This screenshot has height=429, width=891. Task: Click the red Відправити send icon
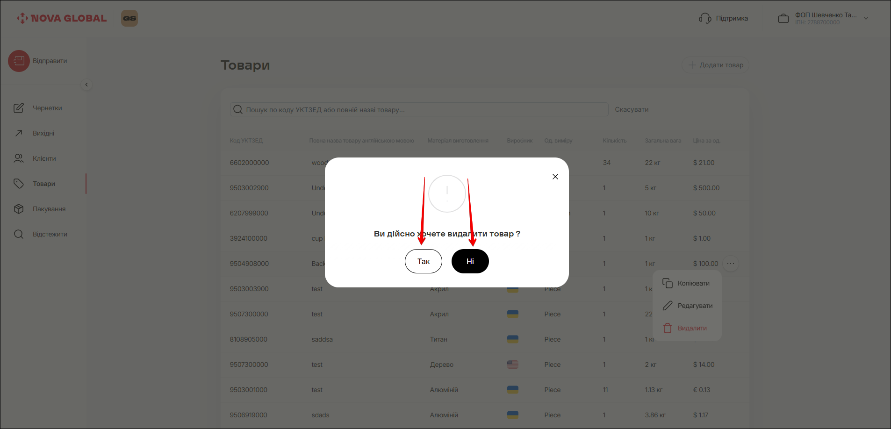coord(19,61)
